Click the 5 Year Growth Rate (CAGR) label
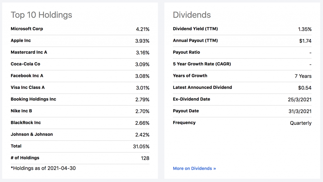The image size is (323, 182). click(x=202, y=64)
